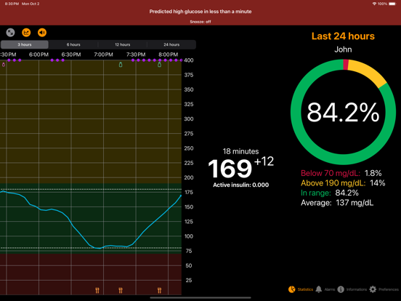401x301 pixels.
Task: Tap the 'Predicted high glucose in less than a minute' alert
Action: pyautogui.click(x=200, y=12)
